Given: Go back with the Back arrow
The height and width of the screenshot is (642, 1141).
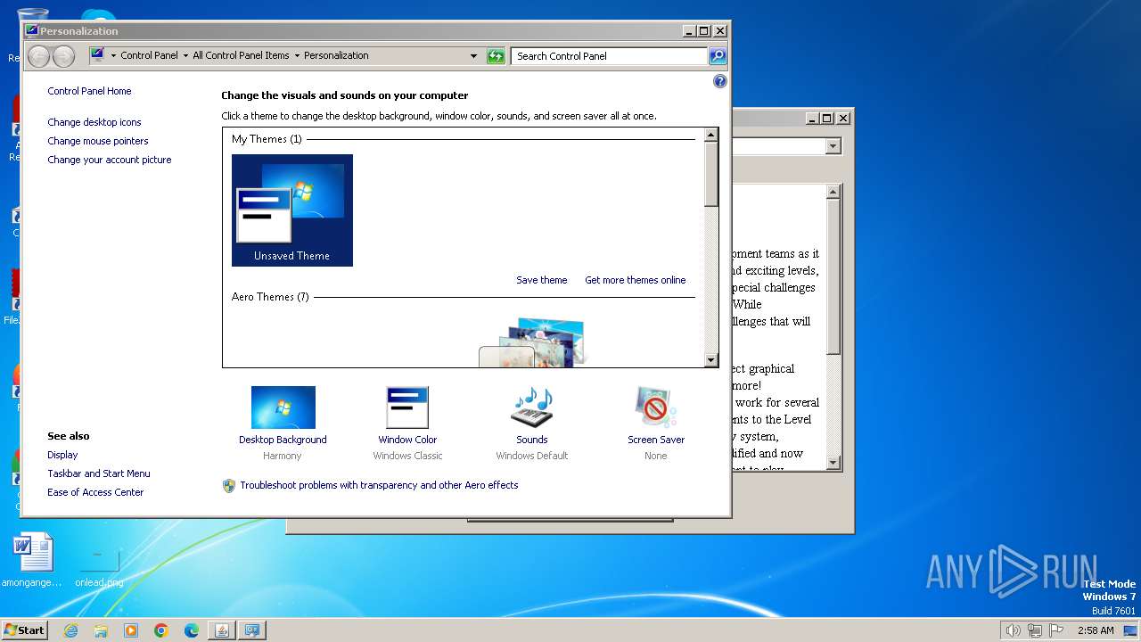Looking at the screenshot, I should pos(38,56).
